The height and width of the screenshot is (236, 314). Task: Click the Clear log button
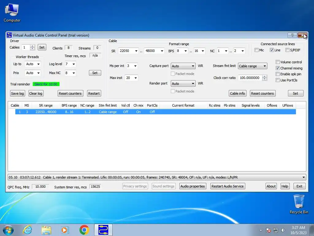click(x=36, y=93)
